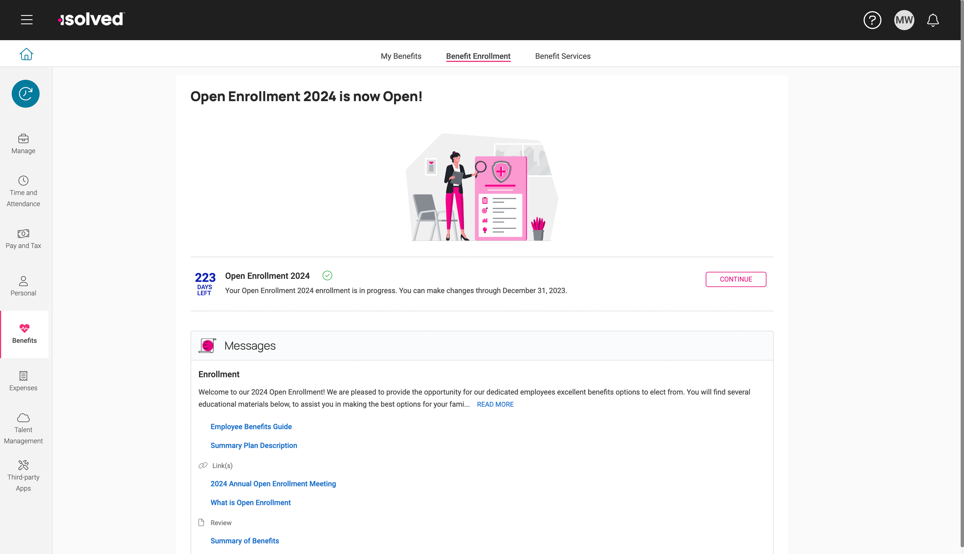Click the 'Open Enrollment 2024 is now Open!' heading
964x554 pixels.
(306, 97)
